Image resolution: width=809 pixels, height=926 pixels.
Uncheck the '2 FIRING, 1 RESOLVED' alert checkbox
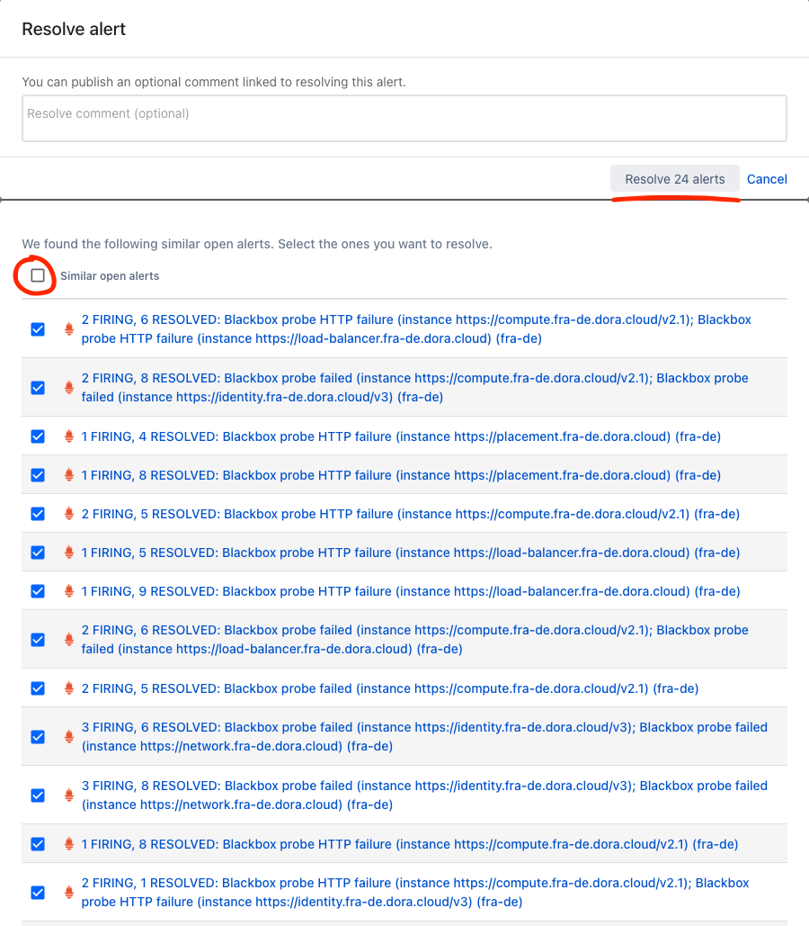pyautogui.click(x=38, y=893)
